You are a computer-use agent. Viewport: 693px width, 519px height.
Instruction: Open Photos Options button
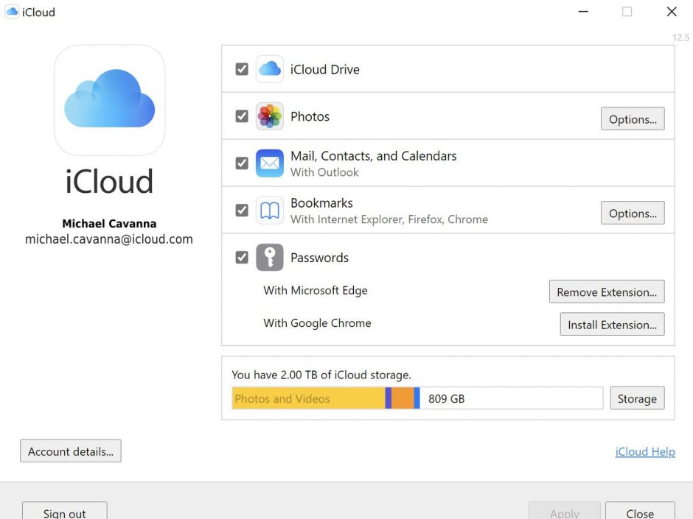(x=633, y=119)
